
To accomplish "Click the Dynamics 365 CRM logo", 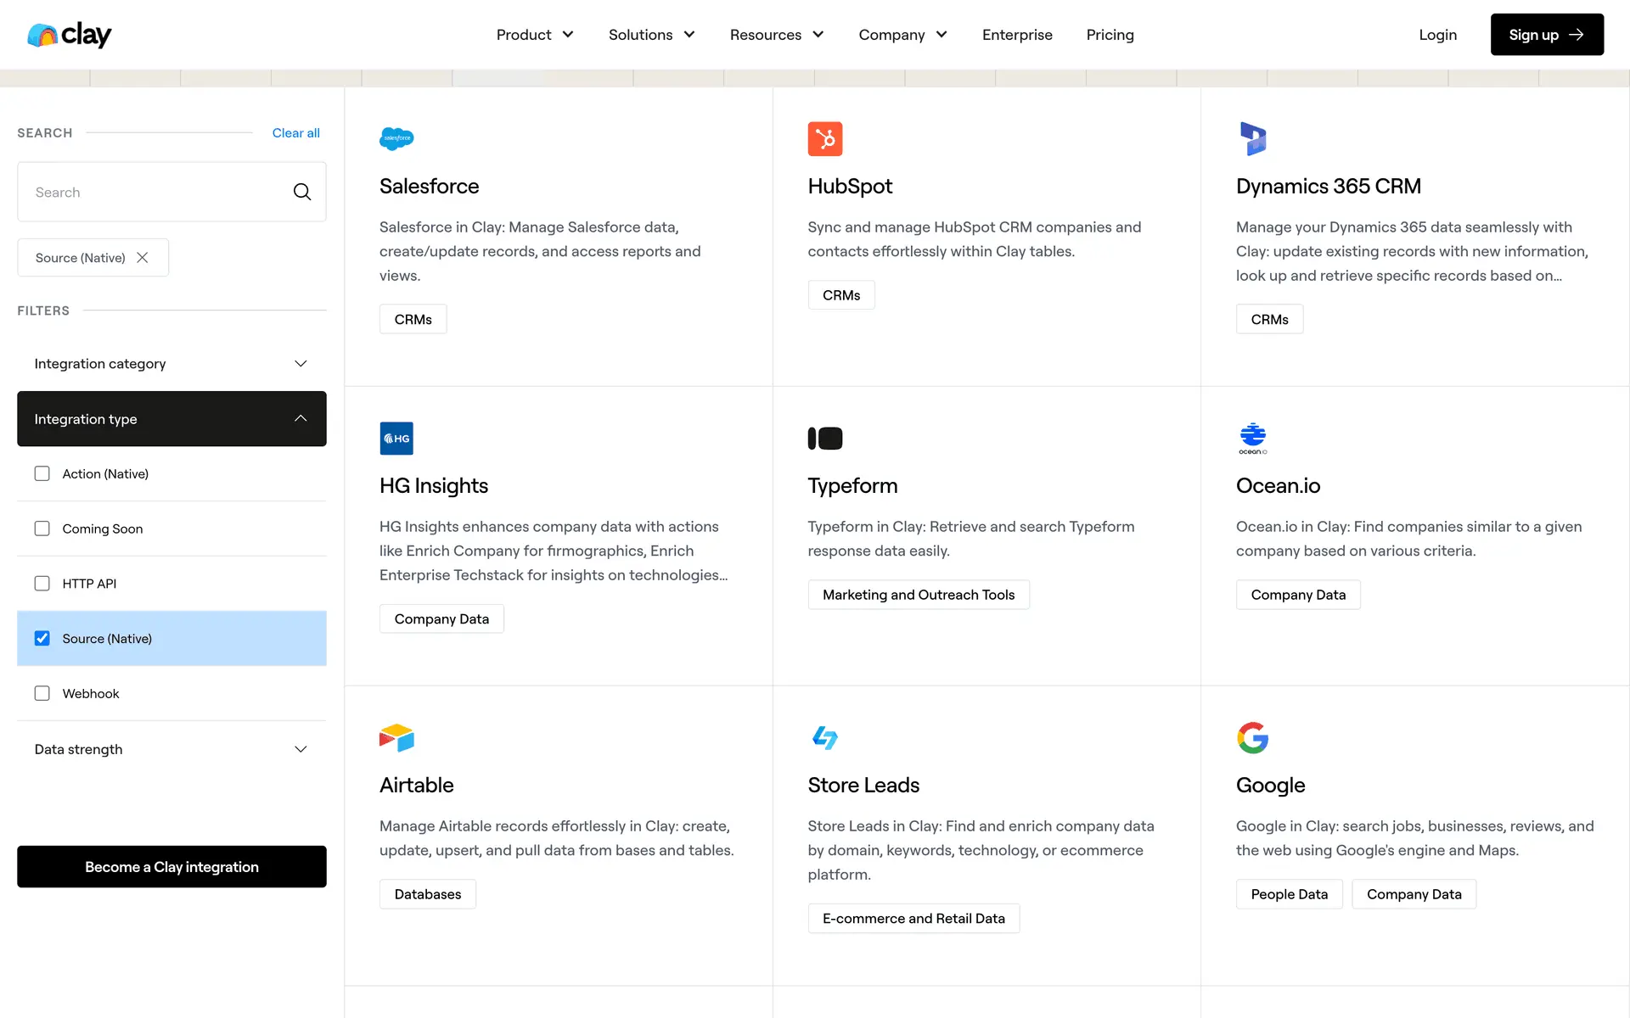I will (1252, 139).
